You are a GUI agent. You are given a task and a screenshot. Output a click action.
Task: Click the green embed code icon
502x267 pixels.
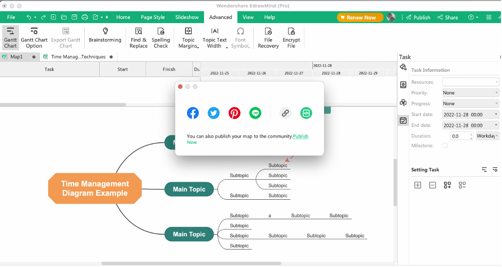coord(306,113)
